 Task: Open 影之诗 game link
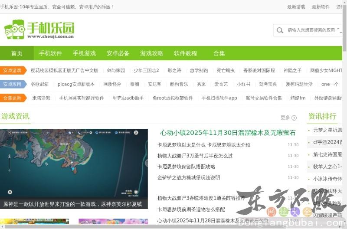174,71
